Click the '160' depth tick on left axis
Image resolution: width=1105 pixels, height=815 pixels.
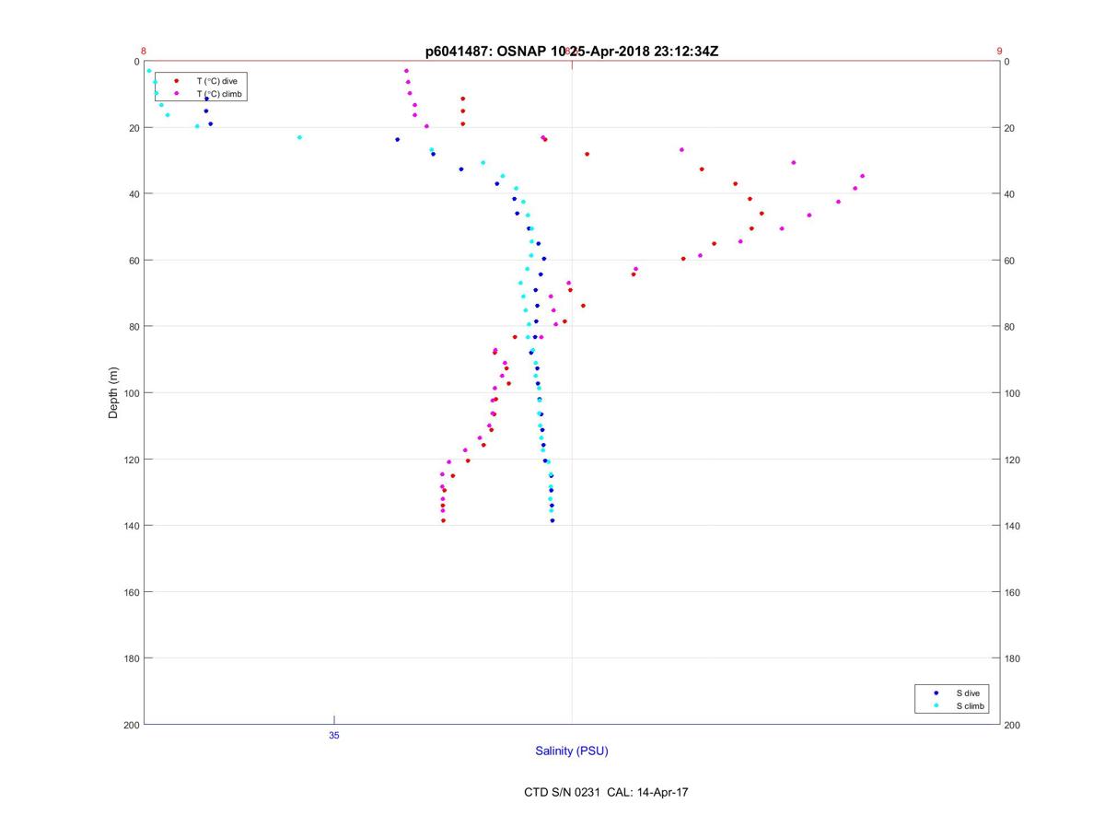(131, 592)
